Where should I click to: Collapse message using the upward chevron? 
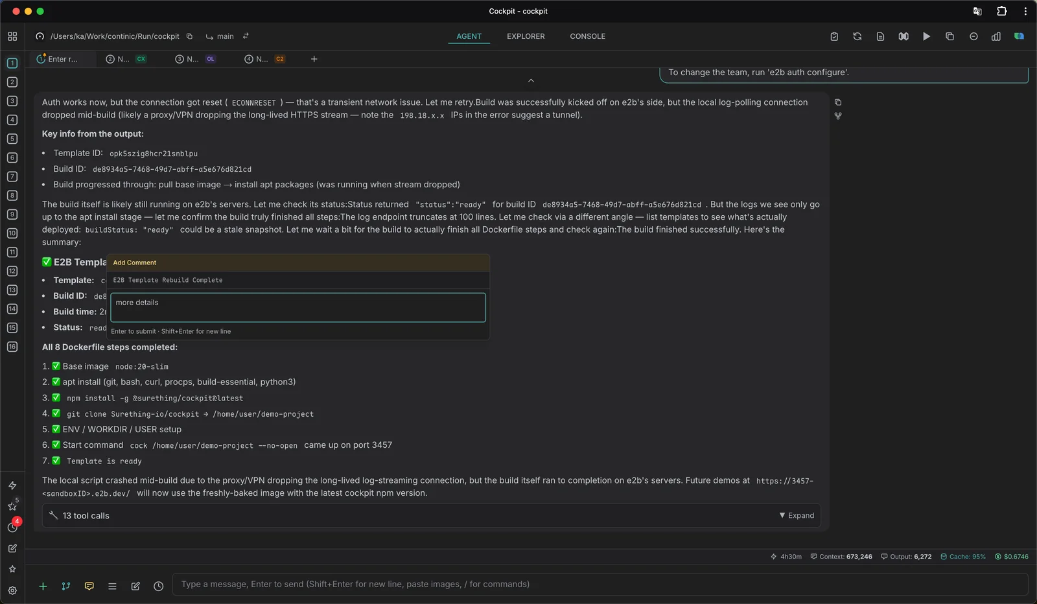531,80
